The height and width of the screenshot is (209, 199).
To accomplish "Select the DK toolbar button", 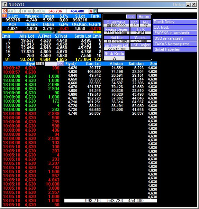I will pos(43,11).
